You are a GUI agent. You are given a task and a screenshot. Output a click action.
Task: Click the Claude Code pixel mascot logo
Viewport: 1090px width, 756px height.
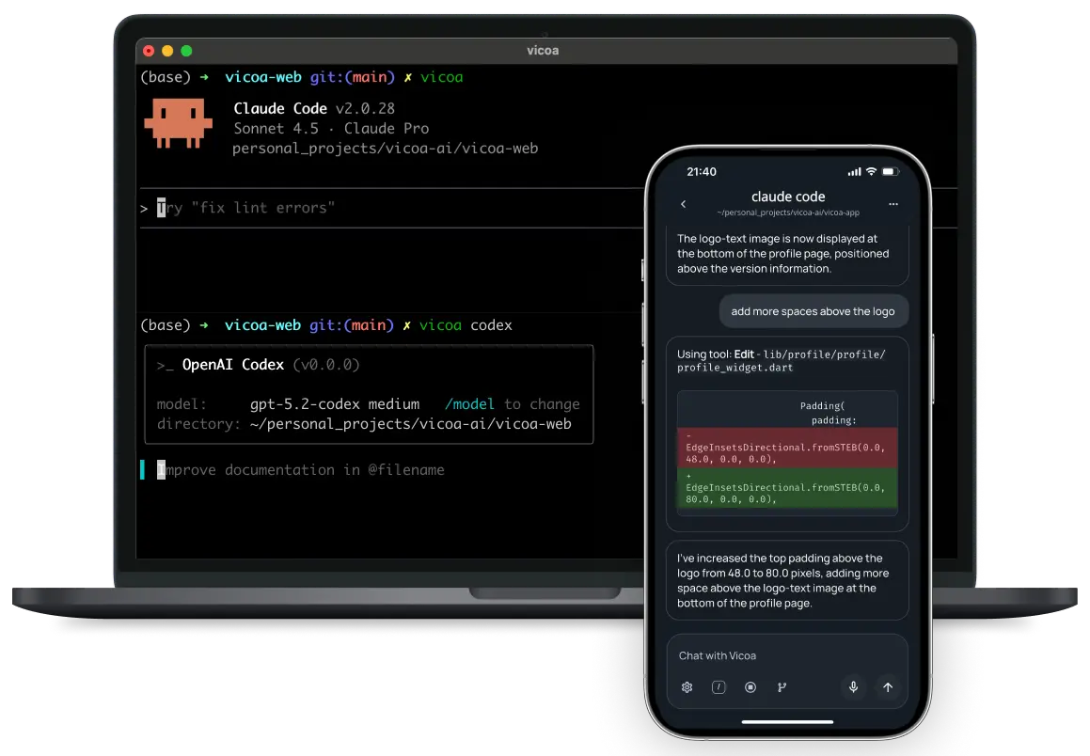[x=178, y=124]
